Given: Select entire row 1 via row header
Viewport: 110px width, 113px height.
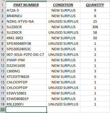Looking at the screenshot, I should pos(3,5).
